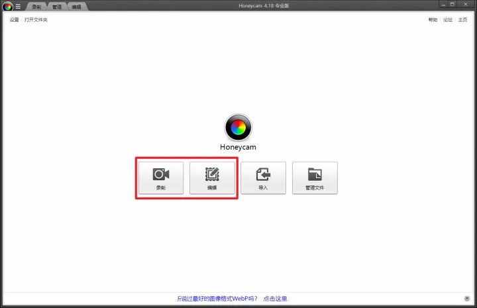This screenshot has height=308, width=477.
Task: Click the 导入 import button
Action: click(263, 178)
